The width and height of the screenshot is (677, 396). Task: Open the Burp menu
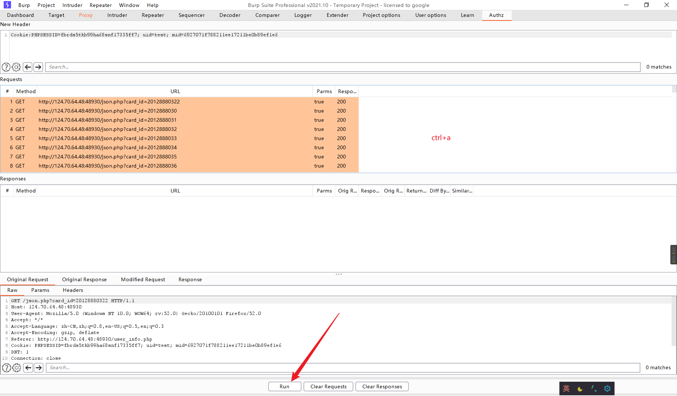[x=24, y=5]
